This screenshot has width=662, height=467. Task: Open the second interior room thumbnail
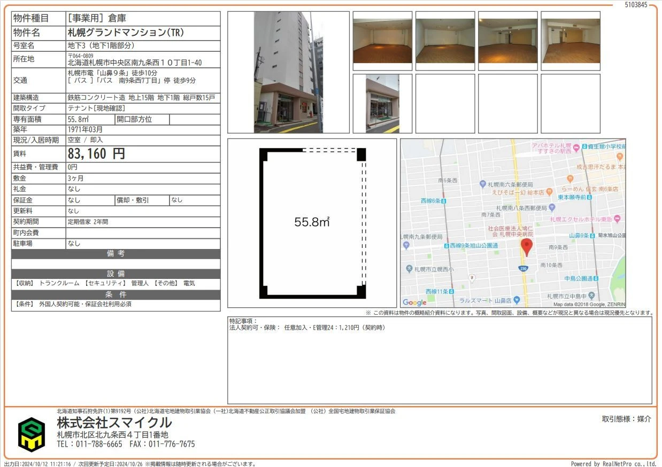[445, 41]
